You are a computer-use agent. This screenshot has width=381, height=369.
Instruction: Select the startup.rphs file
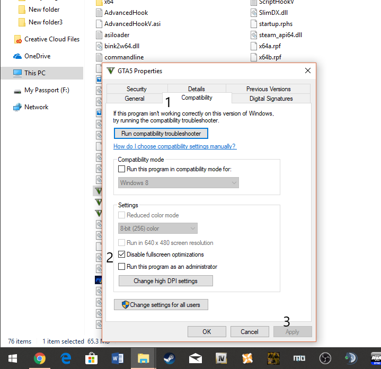[x=272, y=24]
